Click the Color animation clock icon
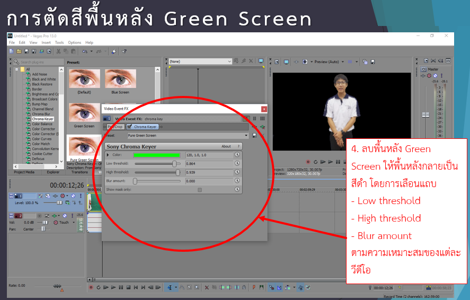 click(238, 155)
